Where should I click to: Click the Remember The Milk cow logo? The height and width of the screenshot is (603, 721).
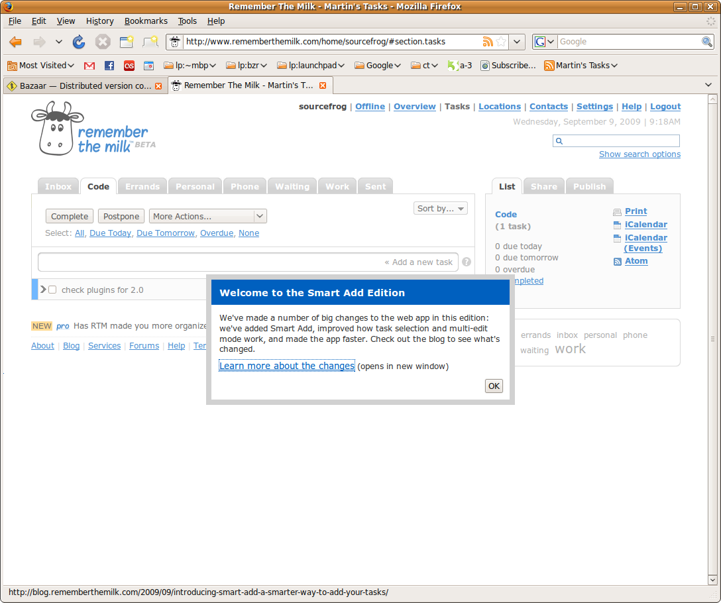coord(57,129)
